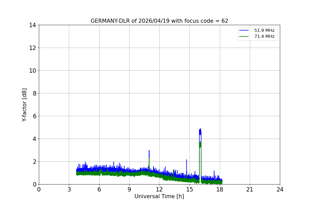Viewport: 311px width, 207px height.
Task: Click x-axis tick label '24'
Action: 280,189
